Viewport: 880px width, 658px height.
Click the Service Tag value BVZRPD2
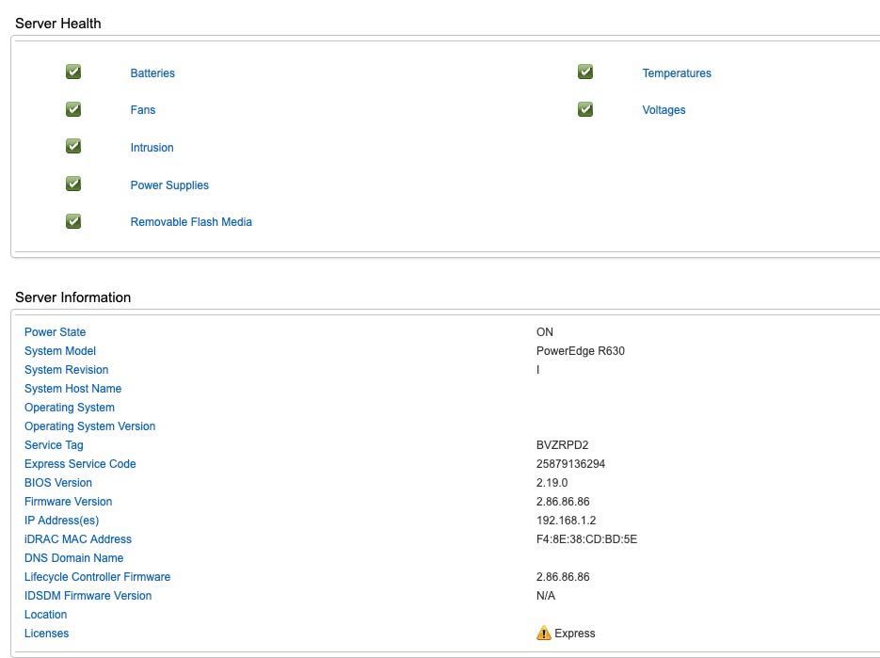coord(562,445)
